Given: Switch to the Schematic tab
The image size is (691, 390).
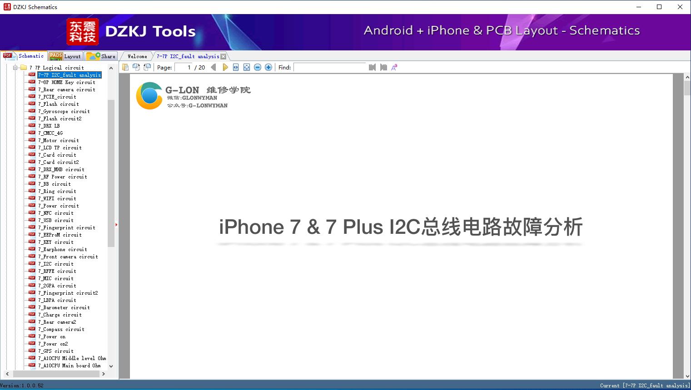Looking at the screenshot, I should tap(24, 56).
